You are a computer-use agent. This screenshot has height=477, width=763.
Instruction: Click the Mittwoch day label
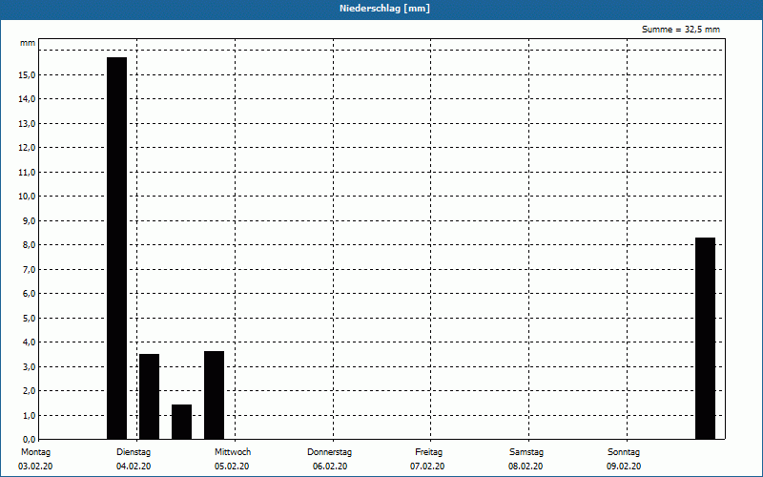[x=233, y=451]
